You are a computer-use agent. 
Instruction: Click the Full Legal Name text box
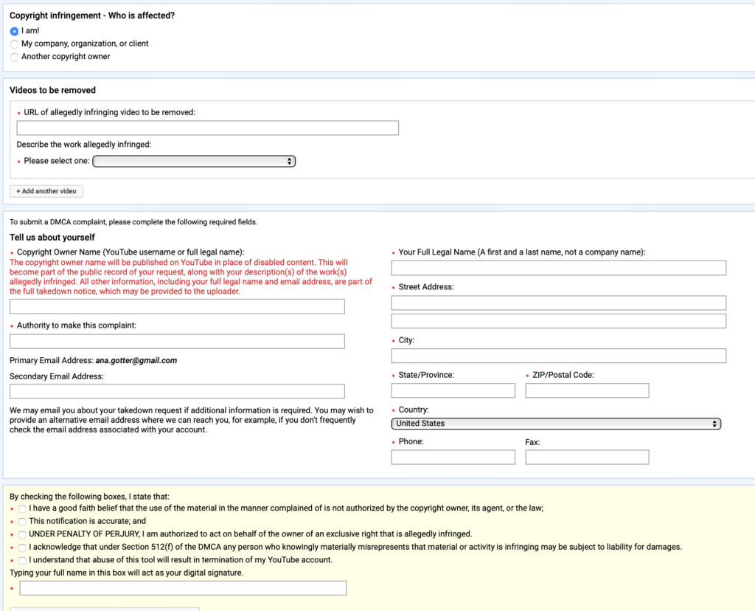click(558, 268)
